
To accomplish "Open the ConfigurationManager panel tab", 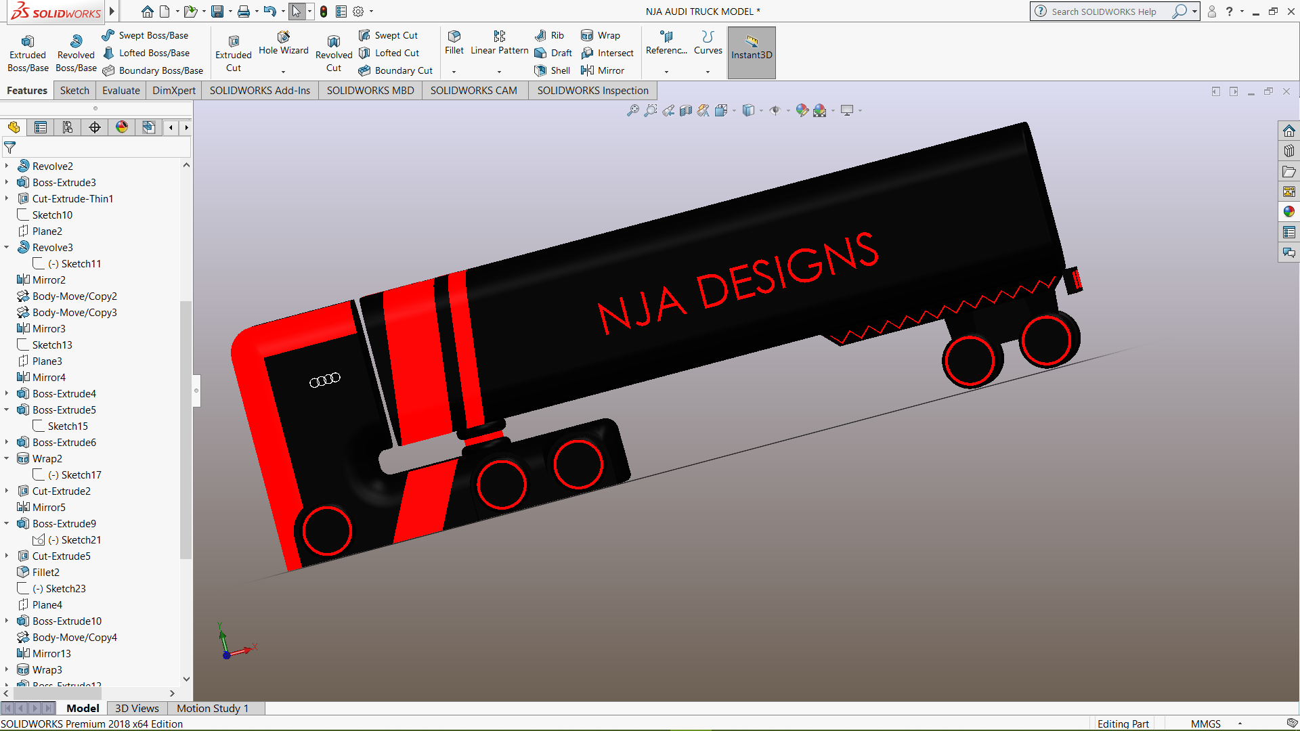I will click(x=68, y=127).
